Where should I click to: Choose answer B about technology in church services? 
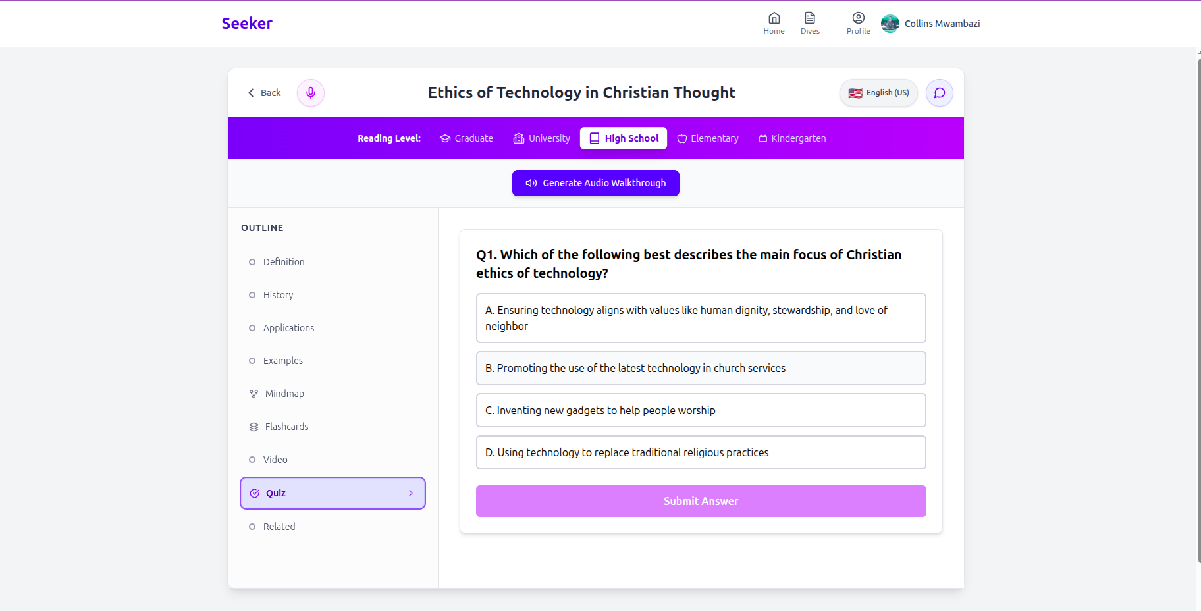(x=701, y=368)
